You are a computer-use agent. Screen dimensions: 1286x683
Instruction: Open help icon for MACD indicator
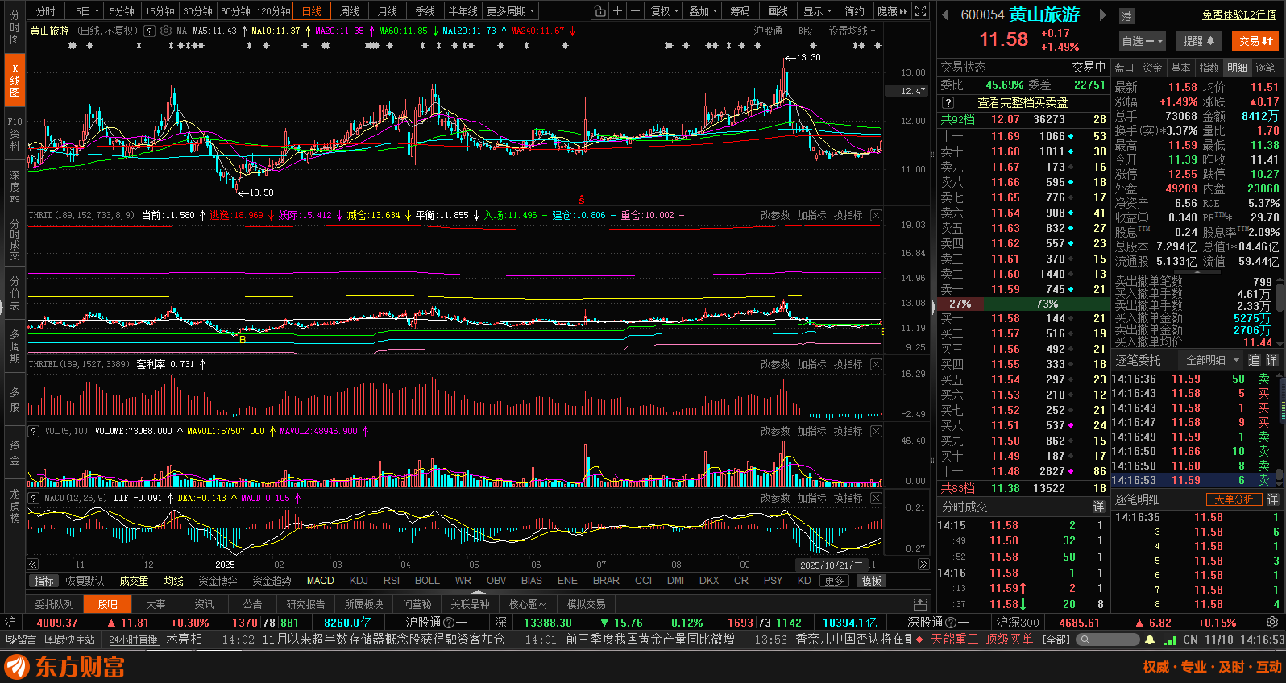tap(34, 499)
